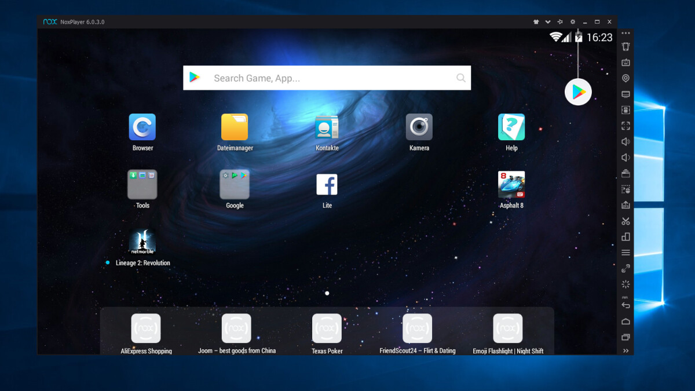This screenshot has width=695, height=391.
Task: Click the fullscreen mode sidebar icon
Action: click(x=625, y=125)
